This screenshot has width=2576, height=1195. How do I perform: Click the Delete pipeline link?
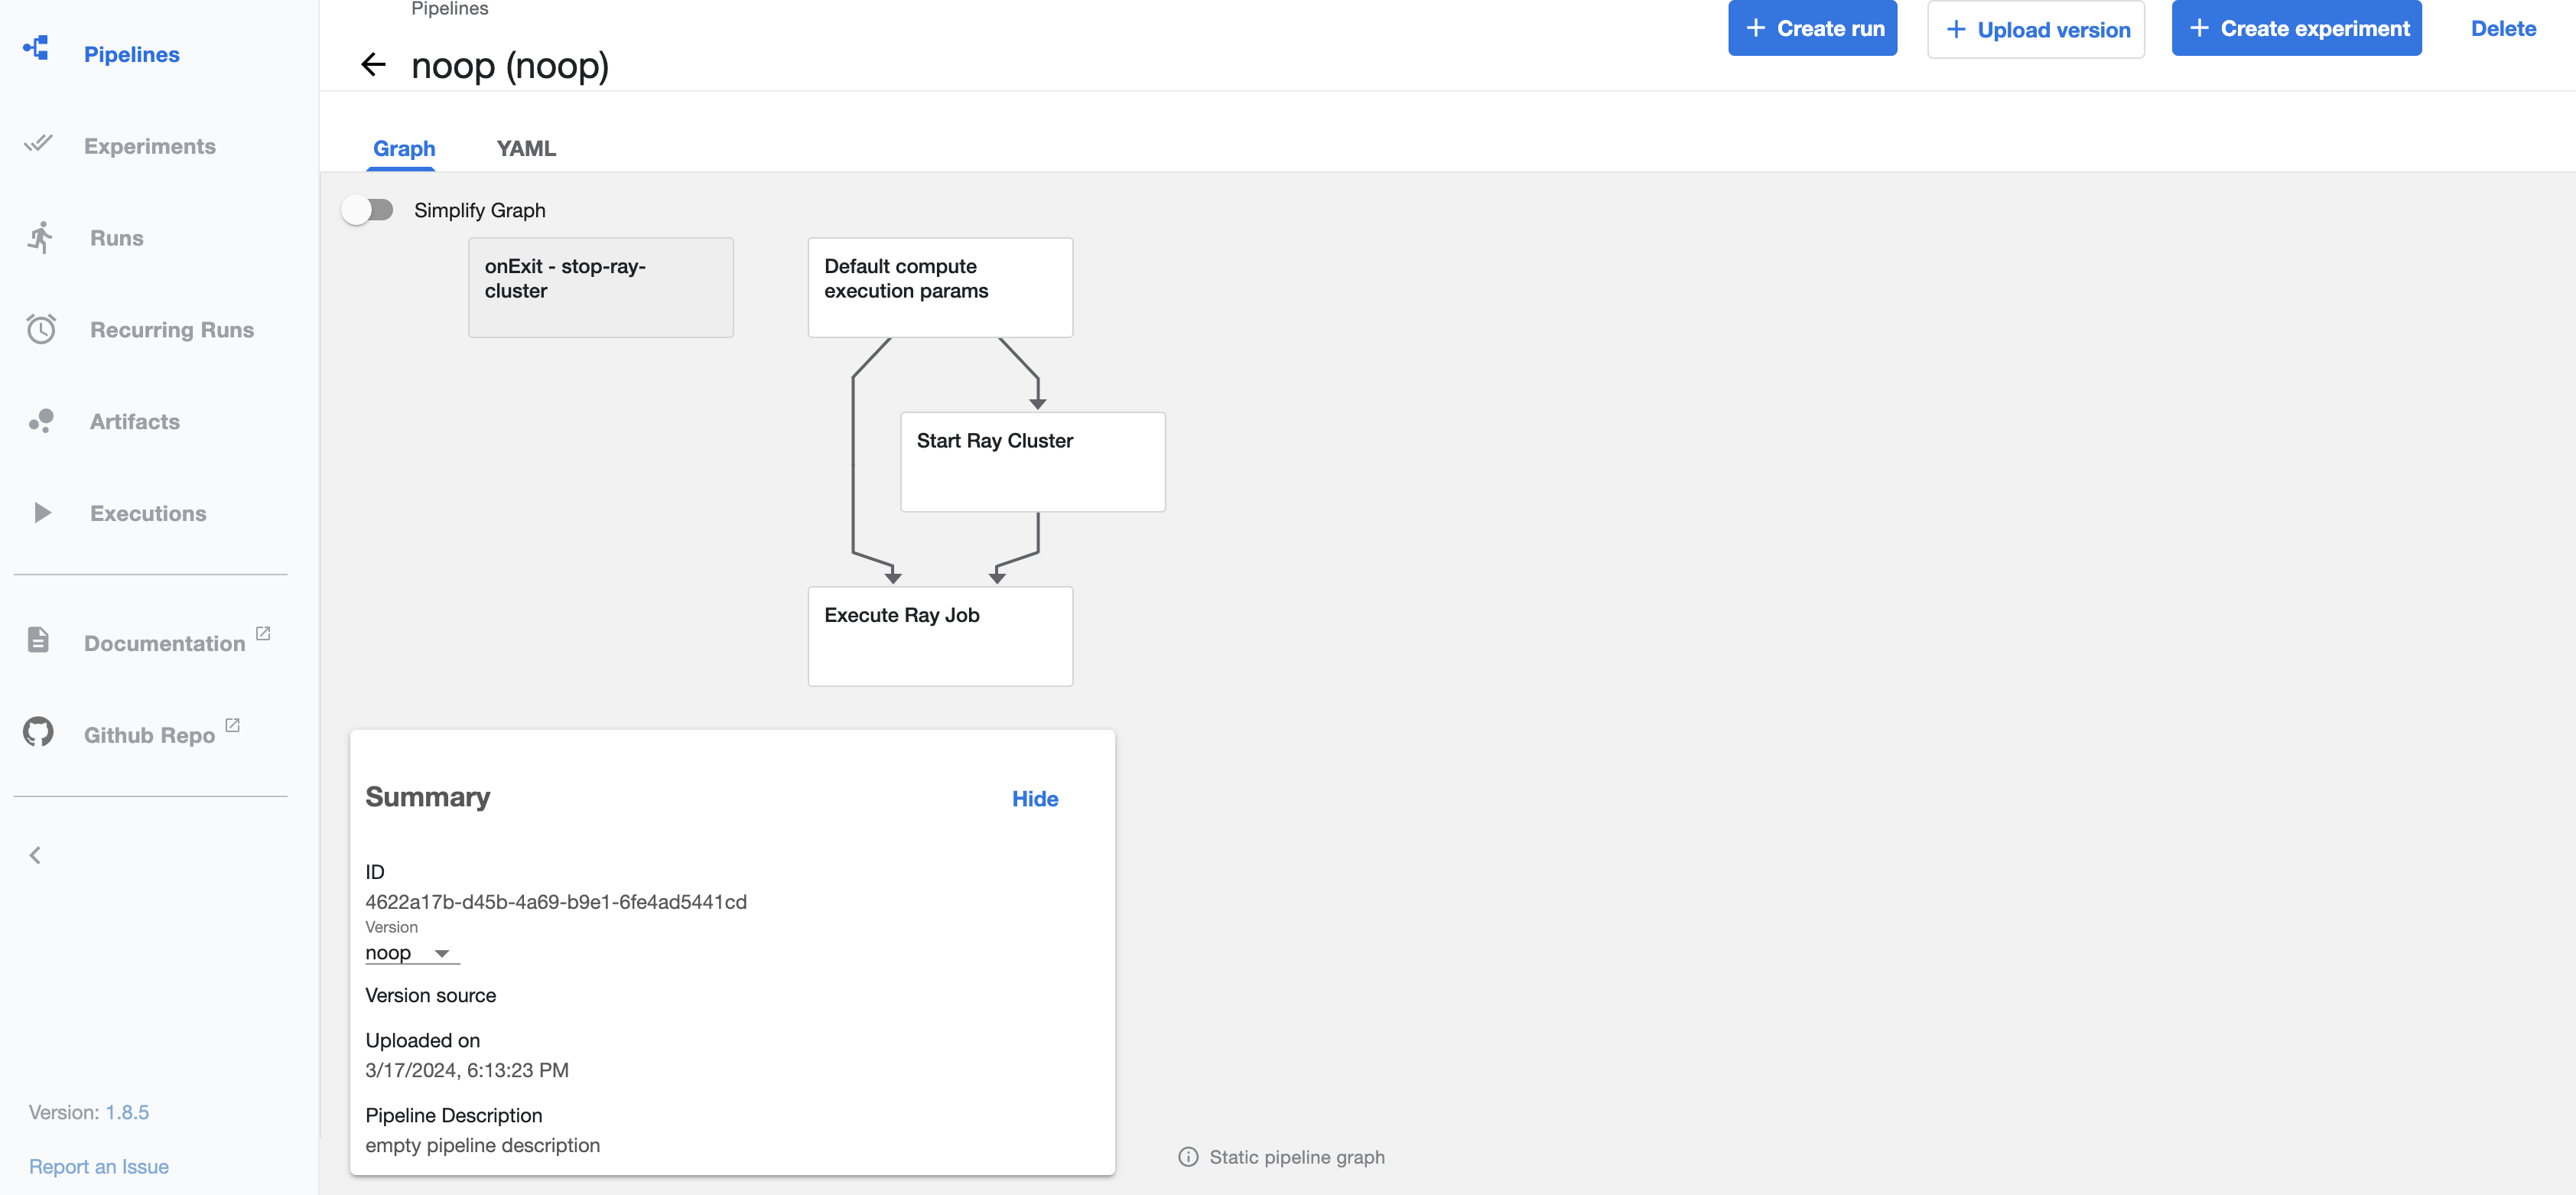point(2503,30)
